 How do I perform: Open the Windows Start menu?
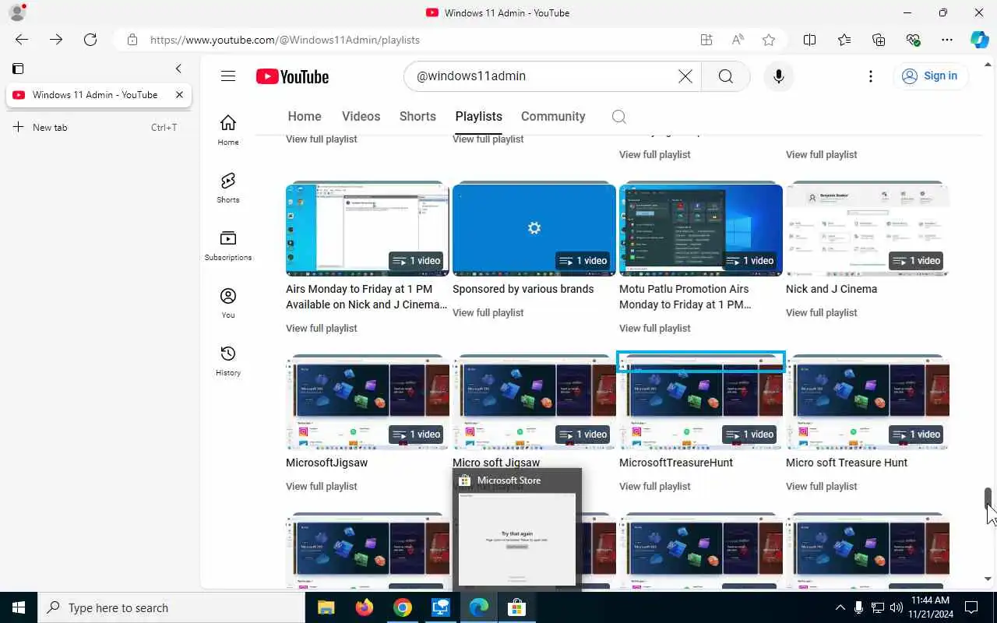[x=19, y=607]
